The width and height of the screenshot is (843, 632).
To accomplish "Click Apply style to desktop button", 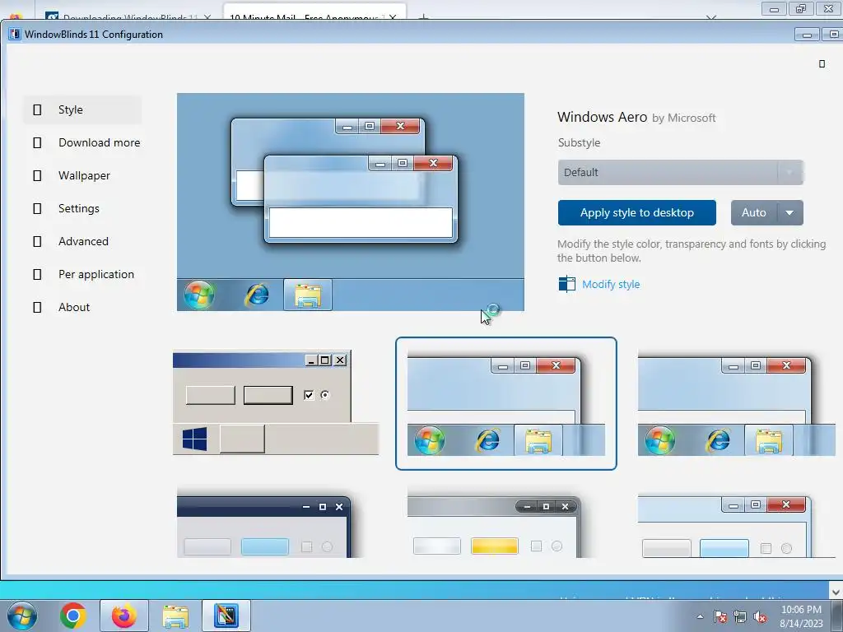I will point(636,213).
